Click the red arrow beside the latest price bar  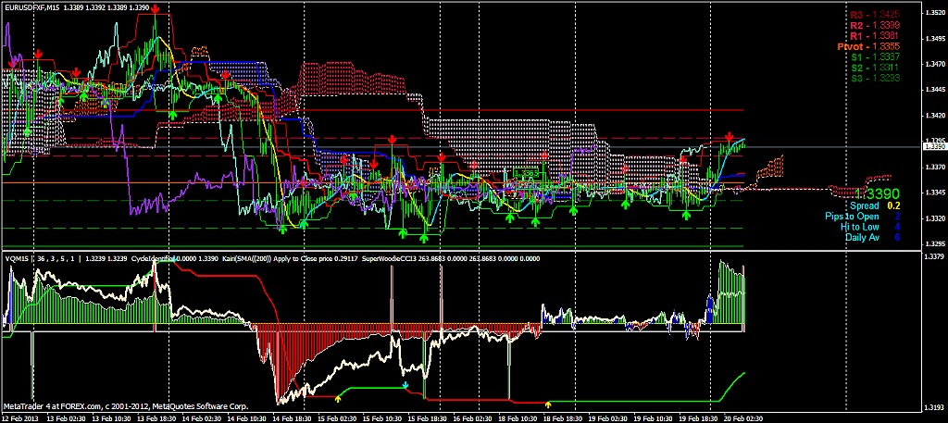point(730,137)
